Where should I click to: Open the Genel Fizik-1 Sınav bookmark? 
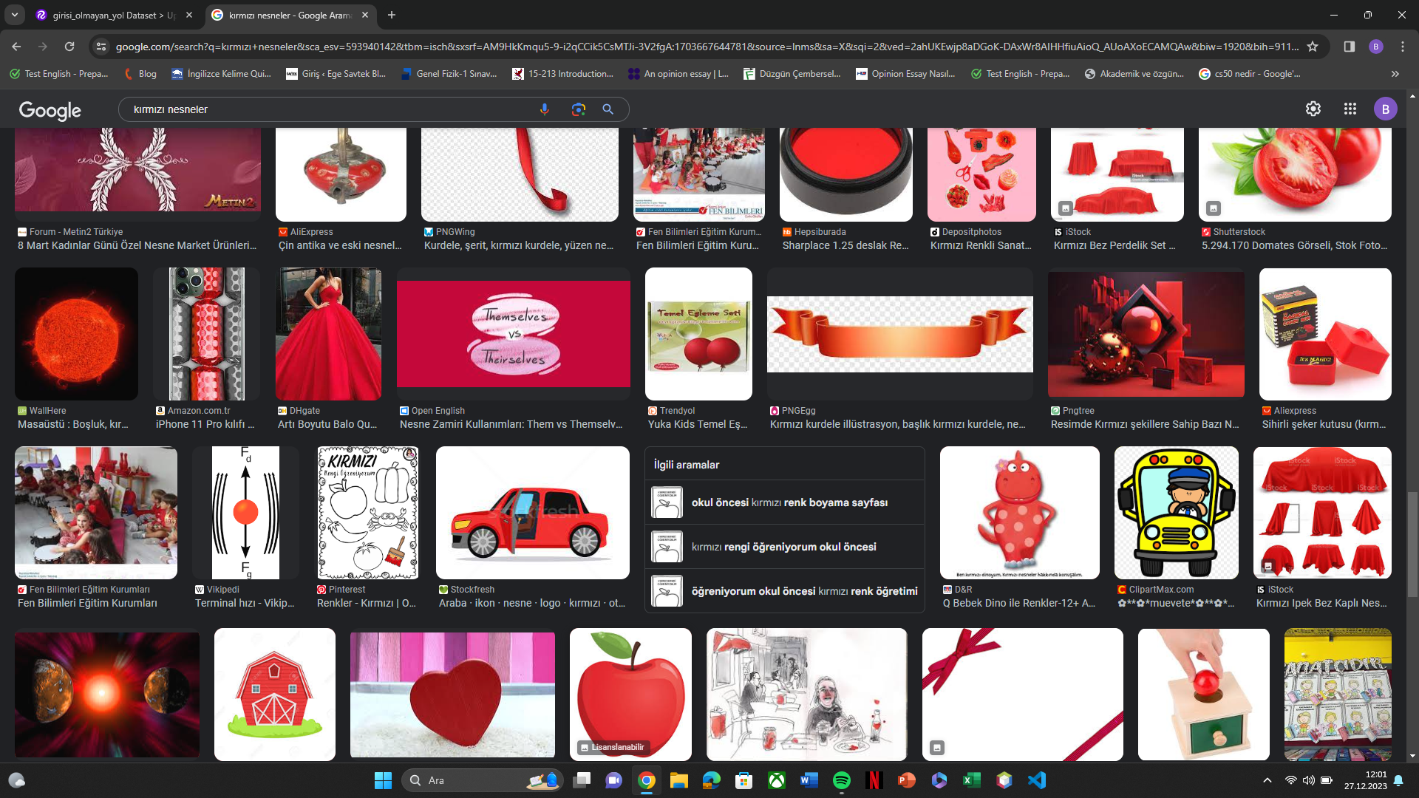(x=449, y=74)
